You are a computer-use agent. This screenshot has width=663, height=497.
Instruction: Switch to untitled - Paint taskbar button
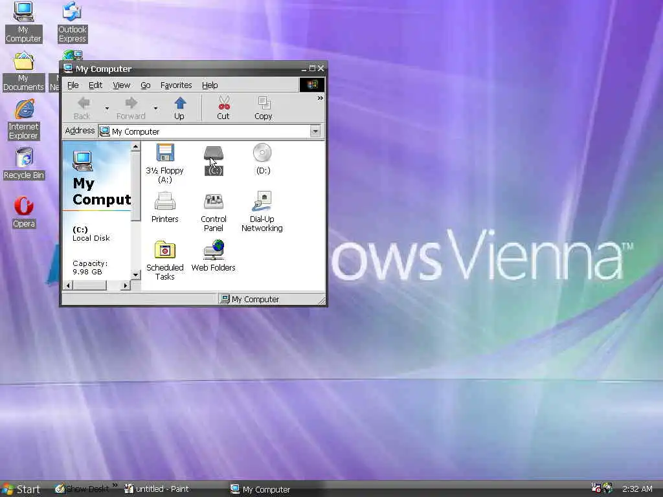[157, 489]
